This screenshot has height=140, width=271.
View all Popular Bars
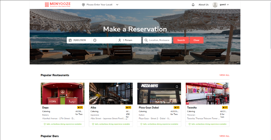click(224, 136)
